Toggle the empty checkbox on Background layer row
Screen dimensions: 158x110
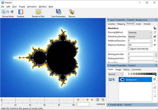click(117, 80)
